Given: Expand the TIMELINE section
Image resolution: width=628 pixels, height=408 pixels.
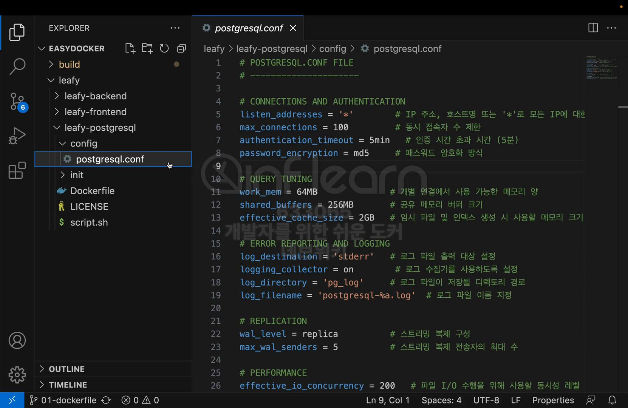Looking at the screenshot, I should coord(113,385).
